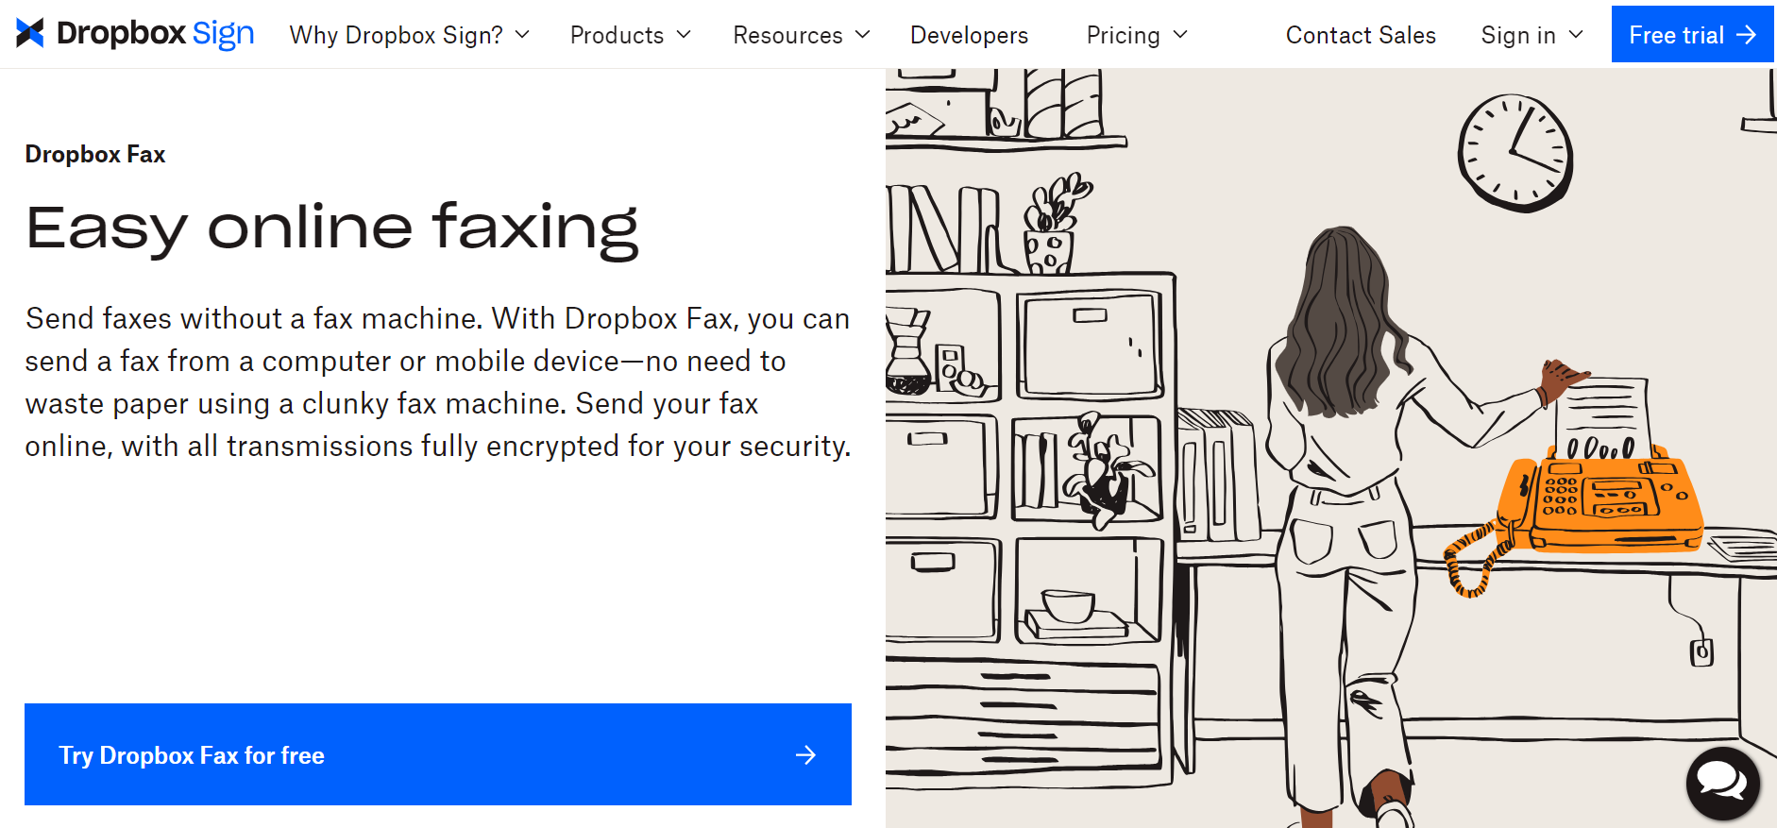Start the Free trial button
The image size is (1777, 828).
tap(1692, 35)
